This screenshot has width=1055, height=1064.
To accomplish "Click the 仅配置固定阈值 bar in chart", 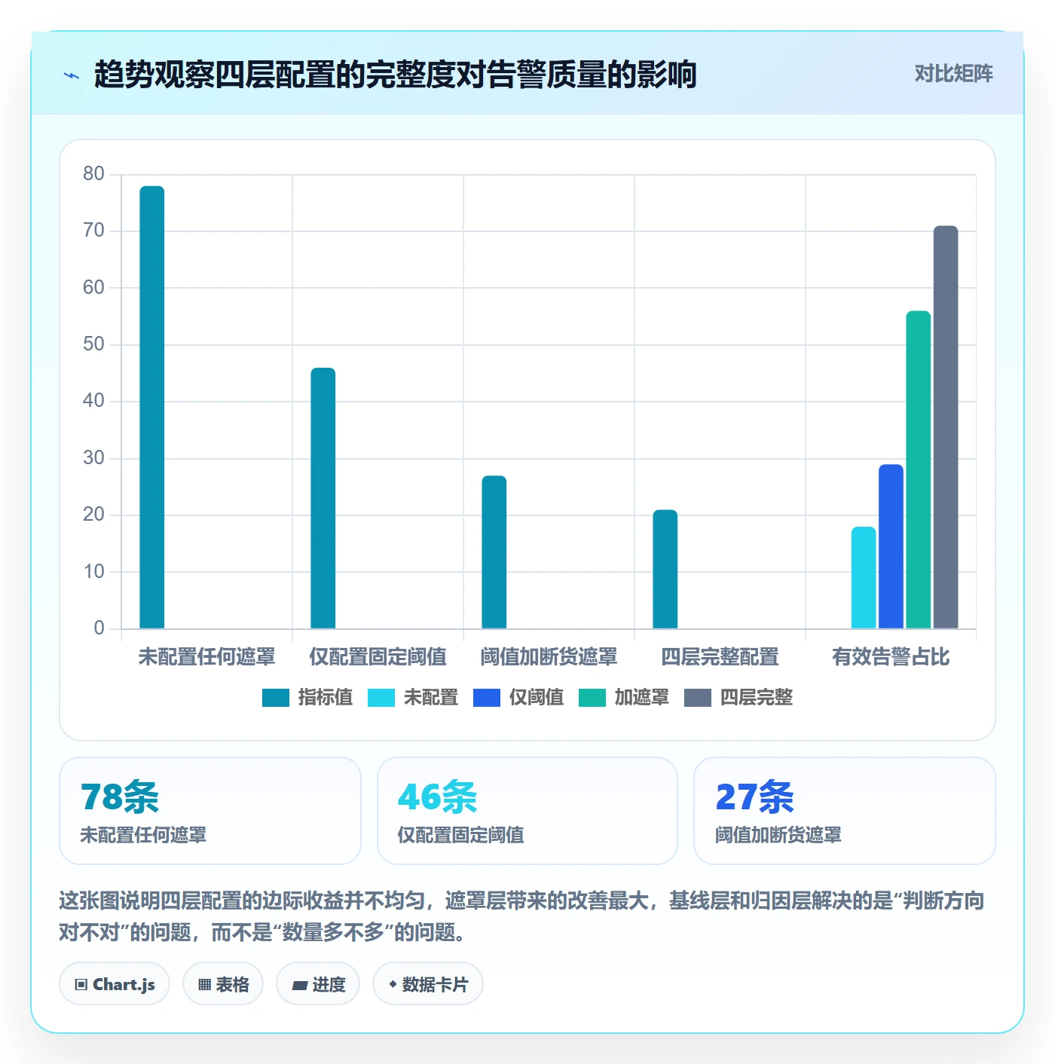I will [x=323, y=498].
